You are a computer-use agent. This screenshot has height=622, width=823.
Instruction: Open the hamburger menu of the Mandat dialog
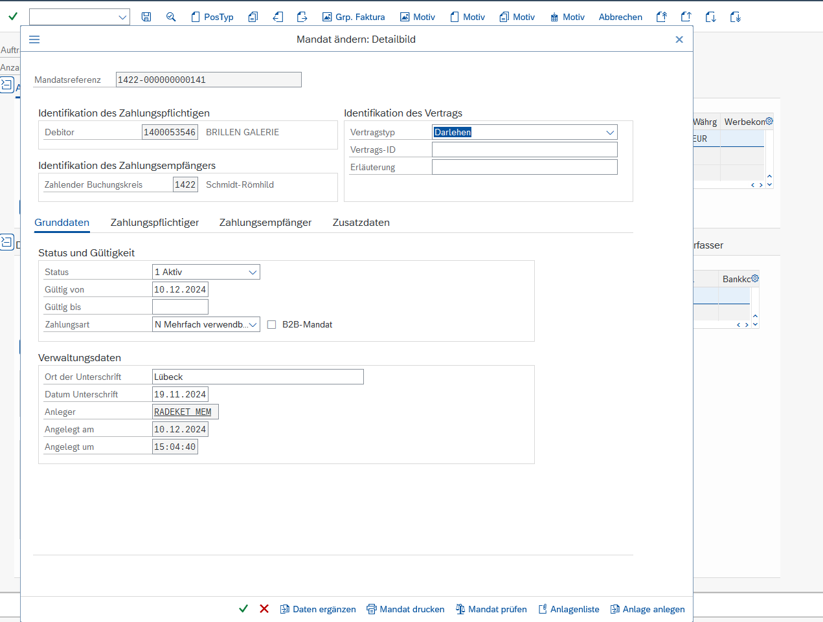(34, 39)
